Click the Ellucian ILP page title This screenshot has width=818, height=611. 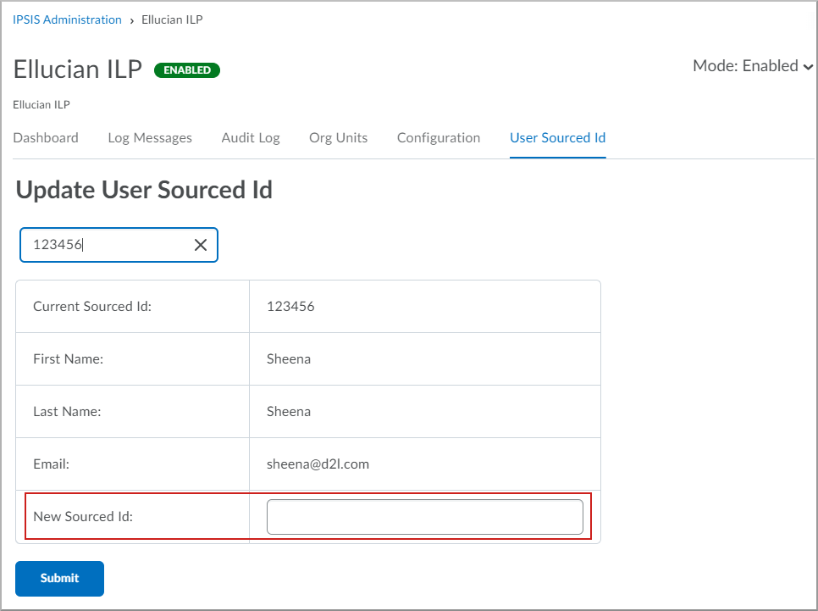[78, 69]
